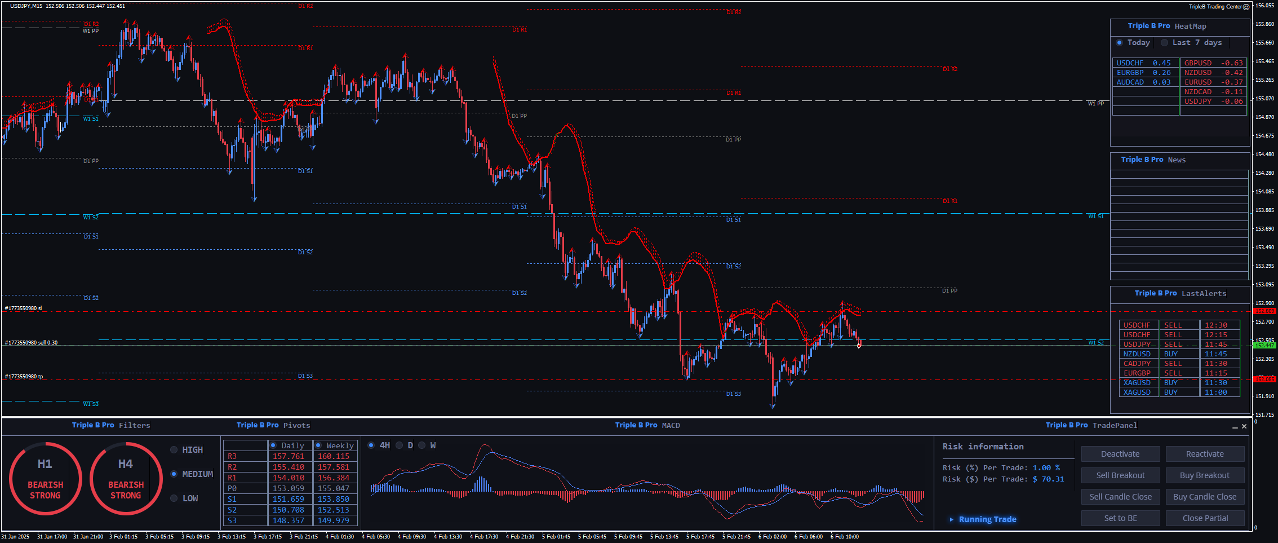Close the TradePanel with the X icon
This screenshot has width=1278, height=543.
1244,426
